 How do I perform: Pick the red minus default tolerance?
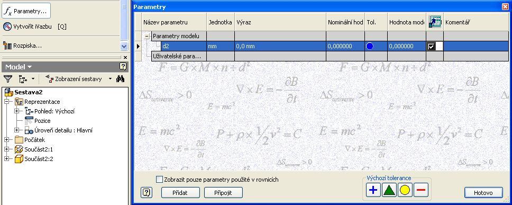click(x=421, y=190)
